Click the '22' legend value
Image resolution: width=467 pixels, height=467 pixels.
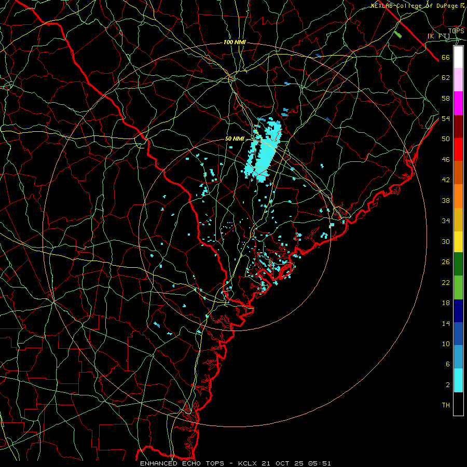pyautogui.click(x=446, y=282)
